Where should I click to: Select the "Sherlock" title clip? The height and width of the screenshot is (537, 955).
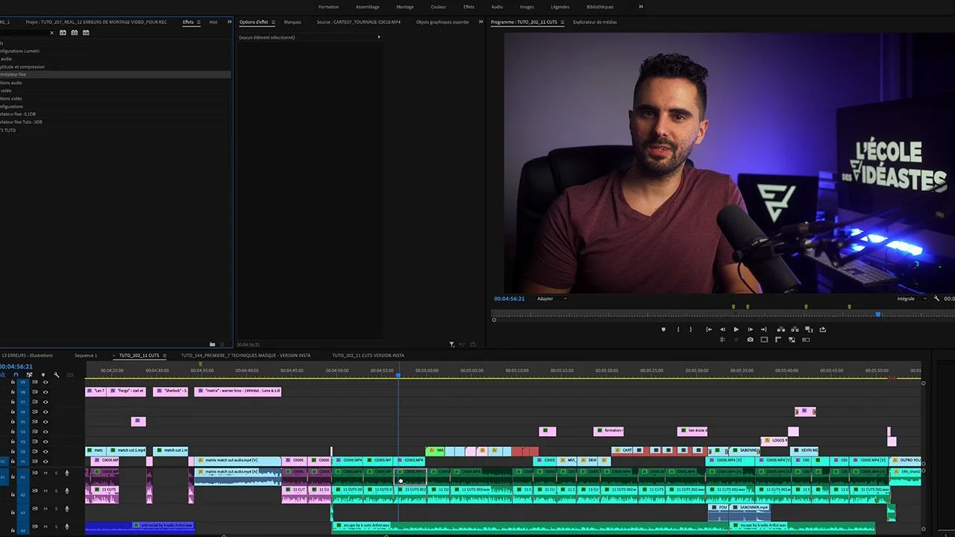point(170,391)
